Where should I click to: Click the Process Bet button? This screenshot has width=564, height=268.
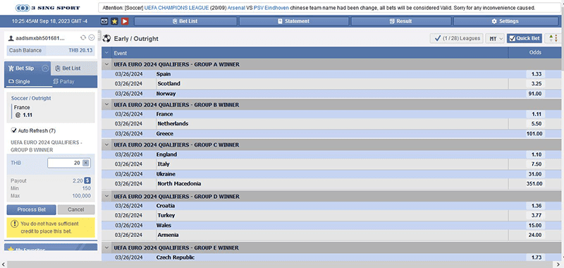[31, 209]
